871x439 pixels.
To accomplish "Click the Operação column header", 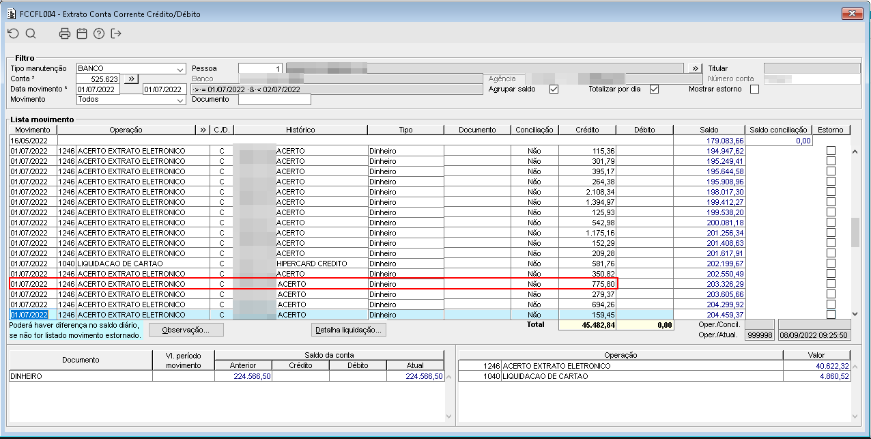I will tap(126, 130).
